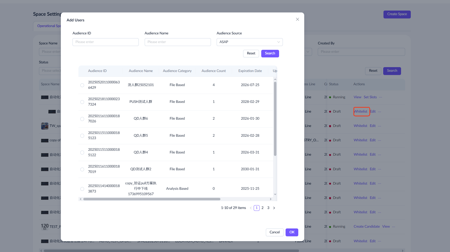Click the TW_spa space thumbnail image
The width and height of the screenshot is (450, 252).
pos(45,126)
